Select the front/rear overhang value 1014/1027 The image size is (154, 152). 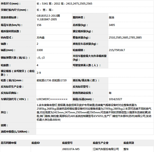(x=115, y=99)
